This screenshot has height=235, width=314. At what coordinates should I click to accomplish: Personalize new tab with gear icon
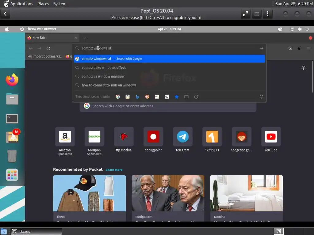(x=303, y=68)
